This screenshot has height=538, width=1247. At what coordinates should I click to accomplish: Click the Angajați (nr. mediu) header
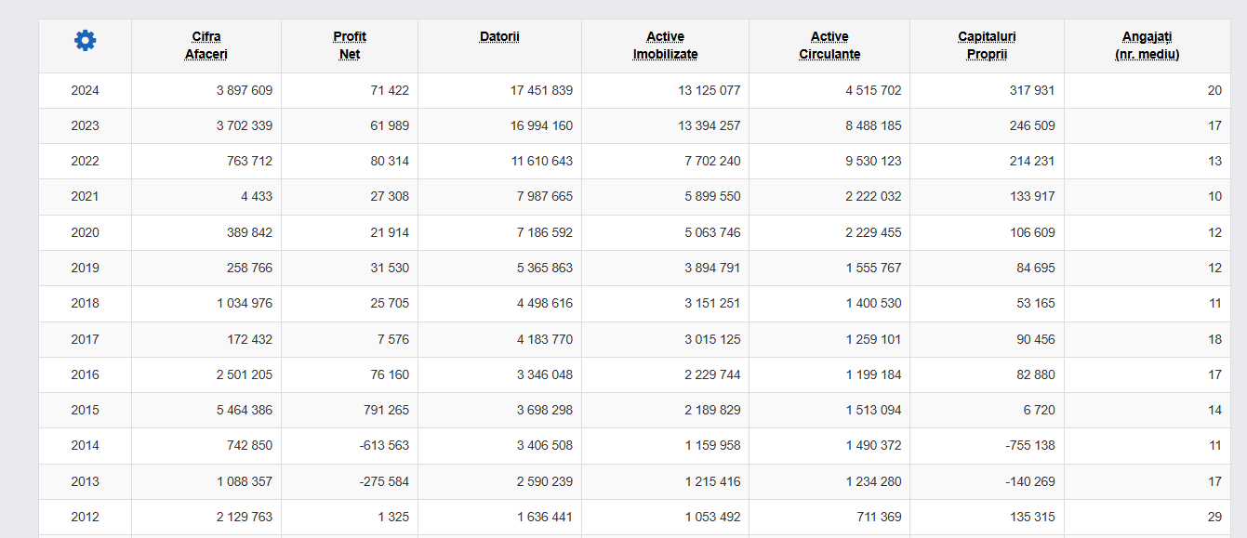[1147, 46]
